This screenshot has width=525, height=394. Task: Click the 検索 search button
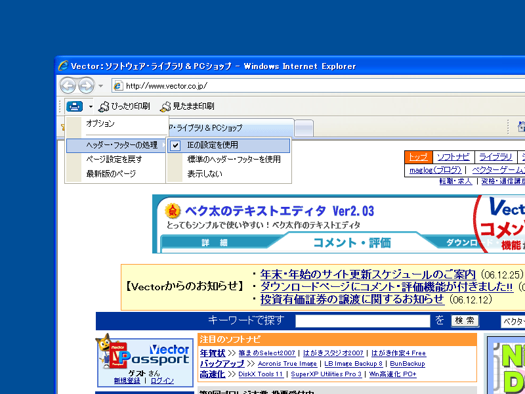coord(465,320)
